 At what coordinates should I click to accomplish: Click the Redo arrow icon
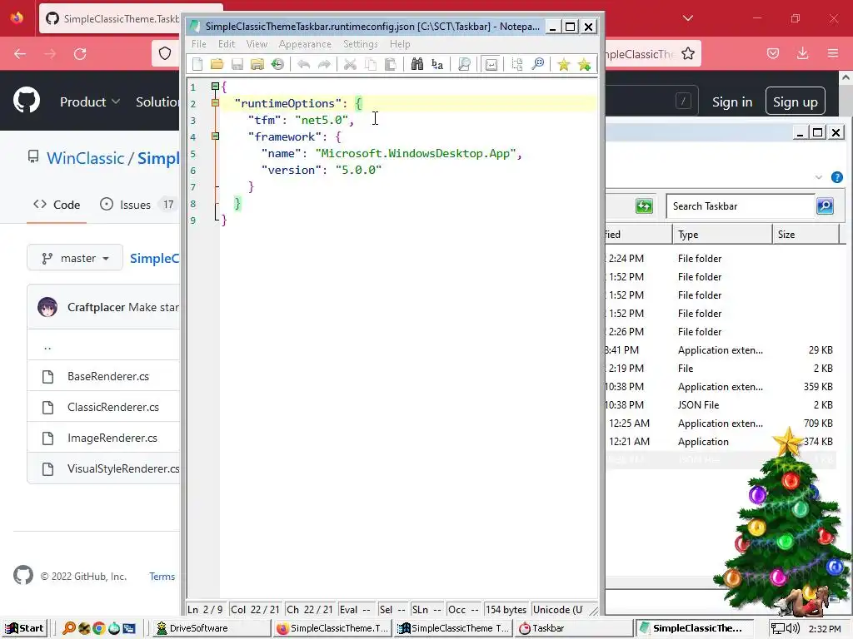coord(324,65)
